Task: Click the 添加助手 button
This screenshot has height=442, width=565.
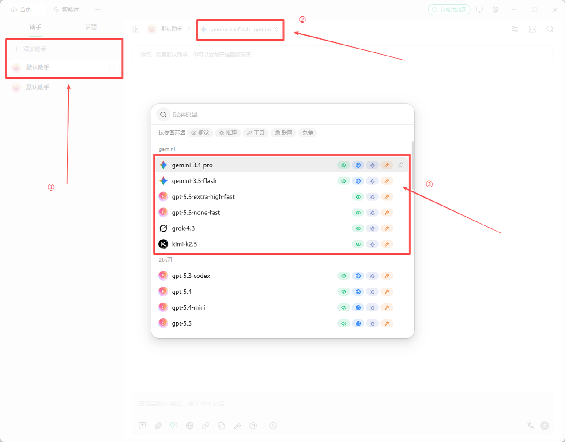Action: [64, 49]
